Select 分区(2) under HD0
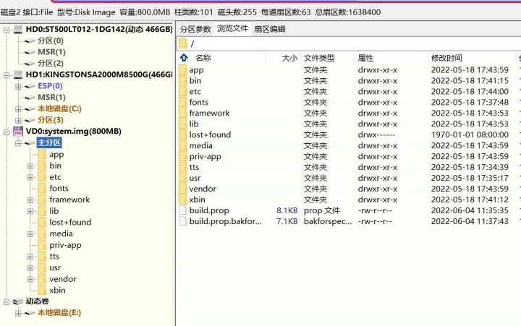 point(51,63)
